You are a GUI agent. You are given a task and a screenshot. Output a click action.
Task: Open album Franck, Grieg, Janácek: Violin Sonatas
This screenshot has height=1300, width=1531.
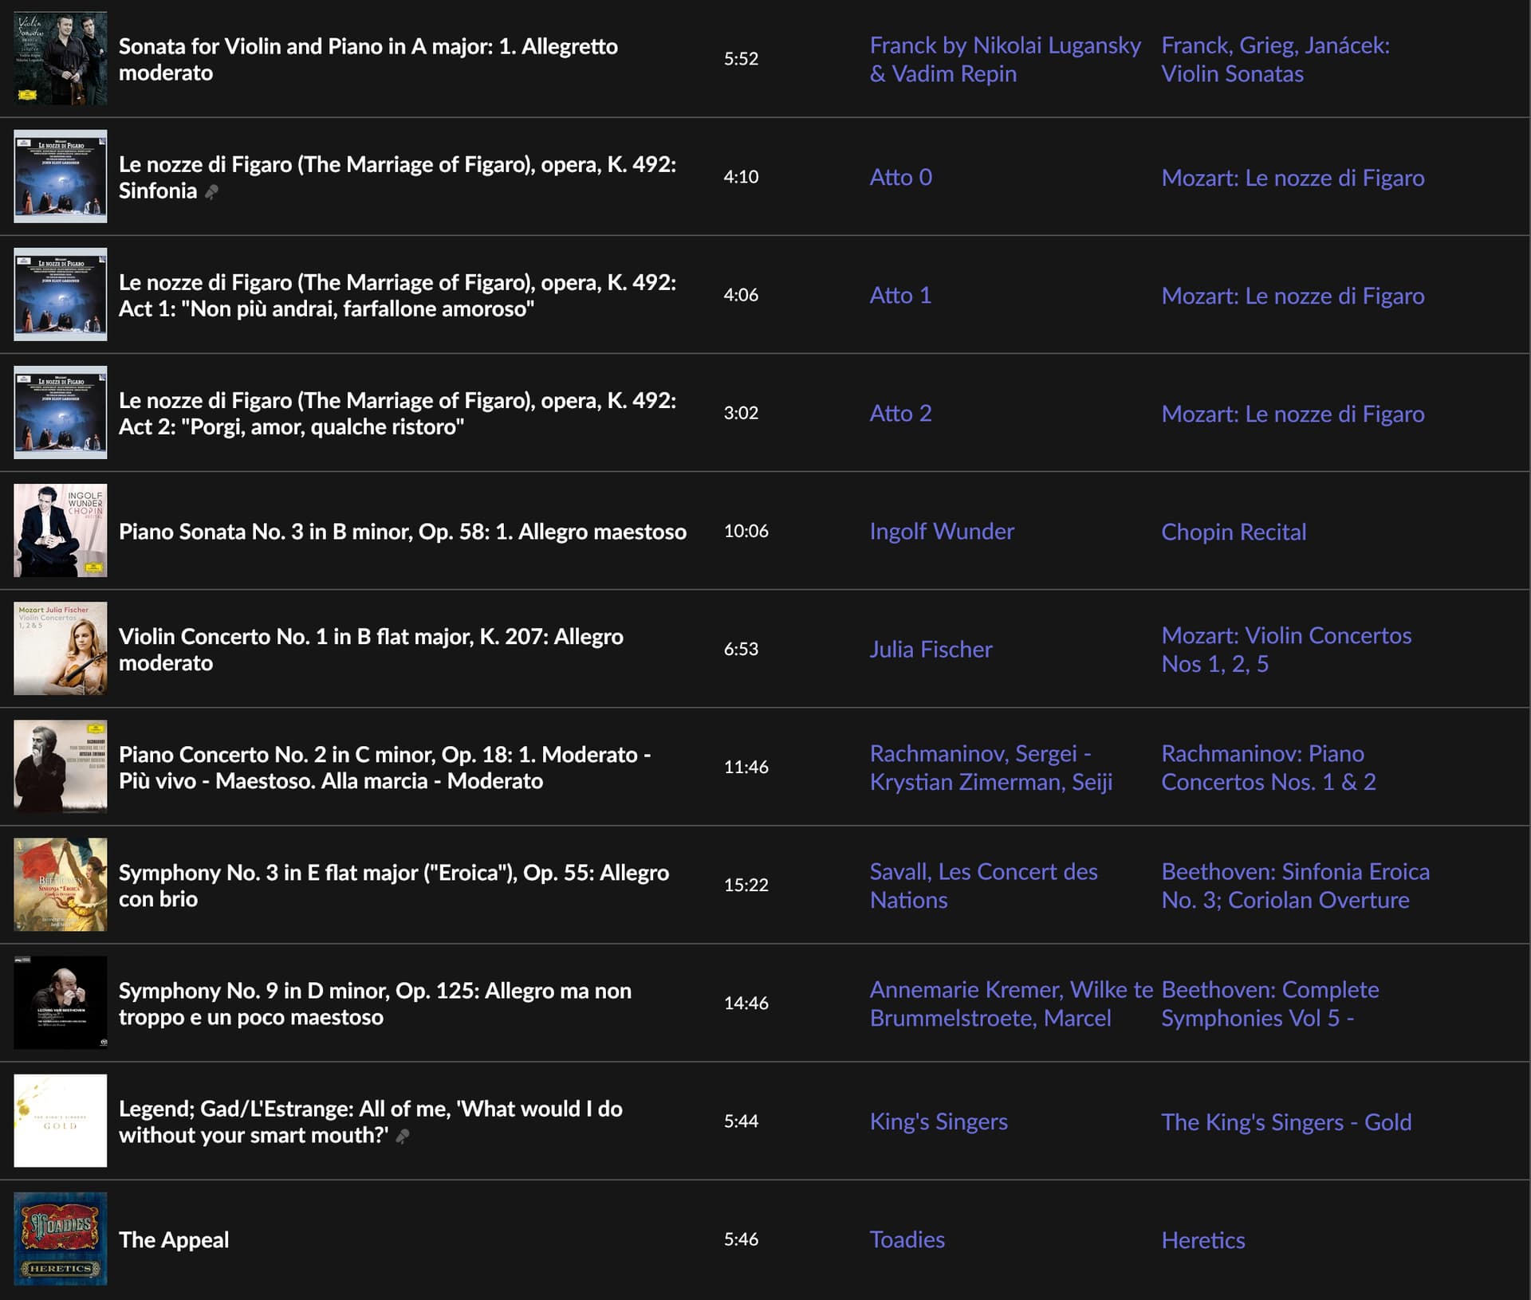tap(1275, 59)
